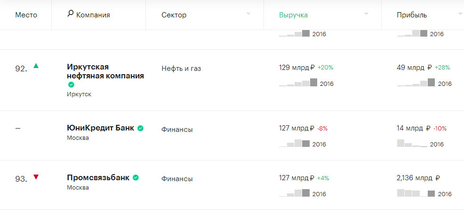Expand the Сектор filter dropdown arrow
This screenshot has height=214, width=464.
(x=248, y=14)
